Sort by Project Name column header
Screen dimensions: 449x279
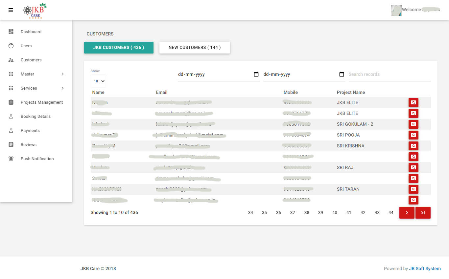point(351,93)
